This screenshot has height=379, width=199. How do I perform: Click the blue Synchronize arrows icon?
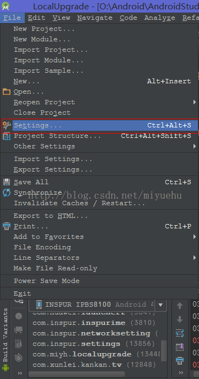(7, 193)
